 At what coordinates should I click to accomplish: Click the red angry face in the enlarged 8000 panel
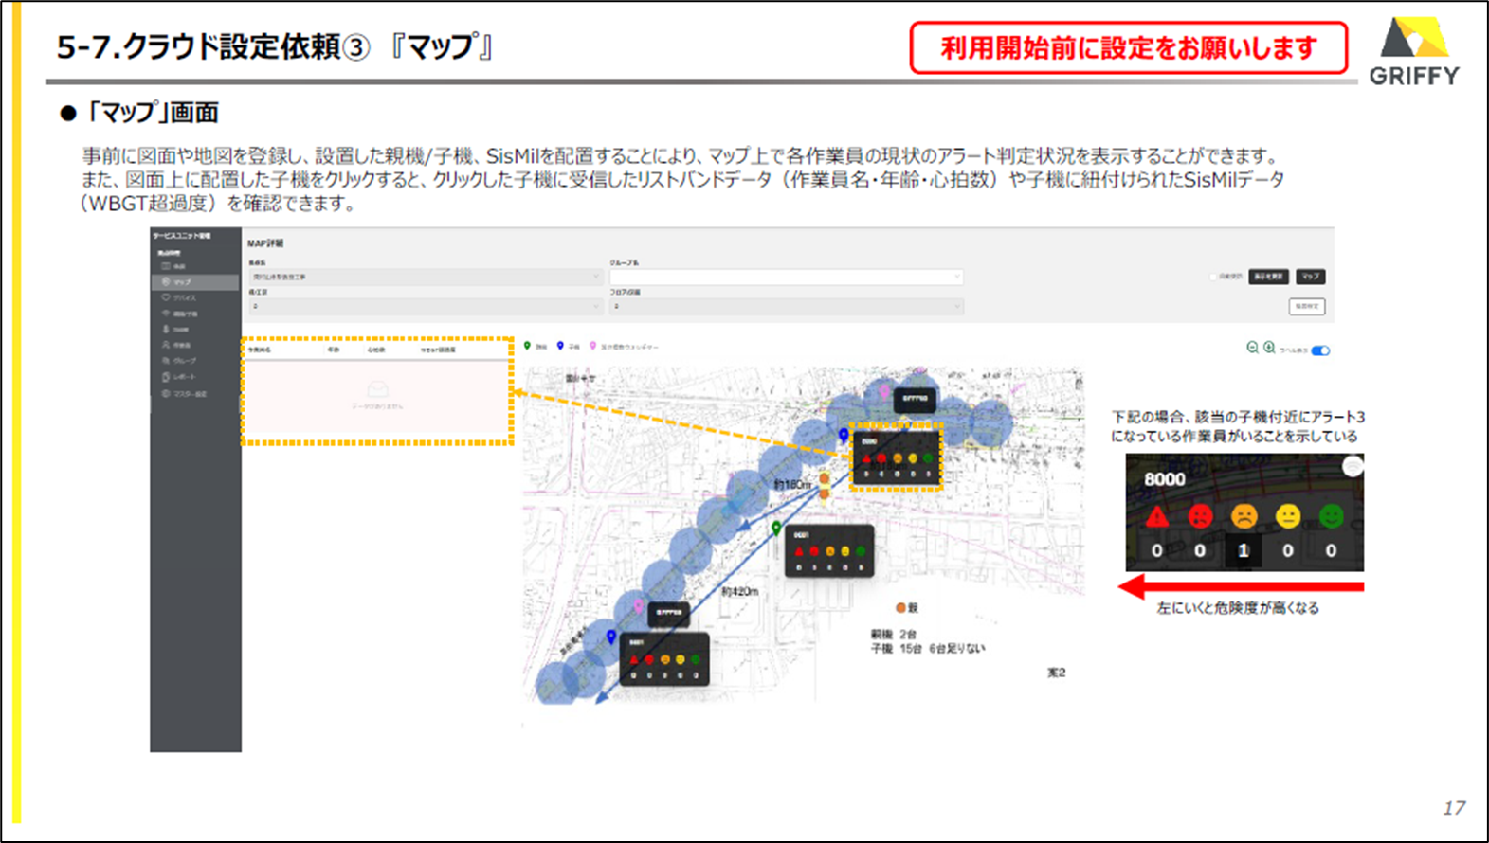(1200, 516)
